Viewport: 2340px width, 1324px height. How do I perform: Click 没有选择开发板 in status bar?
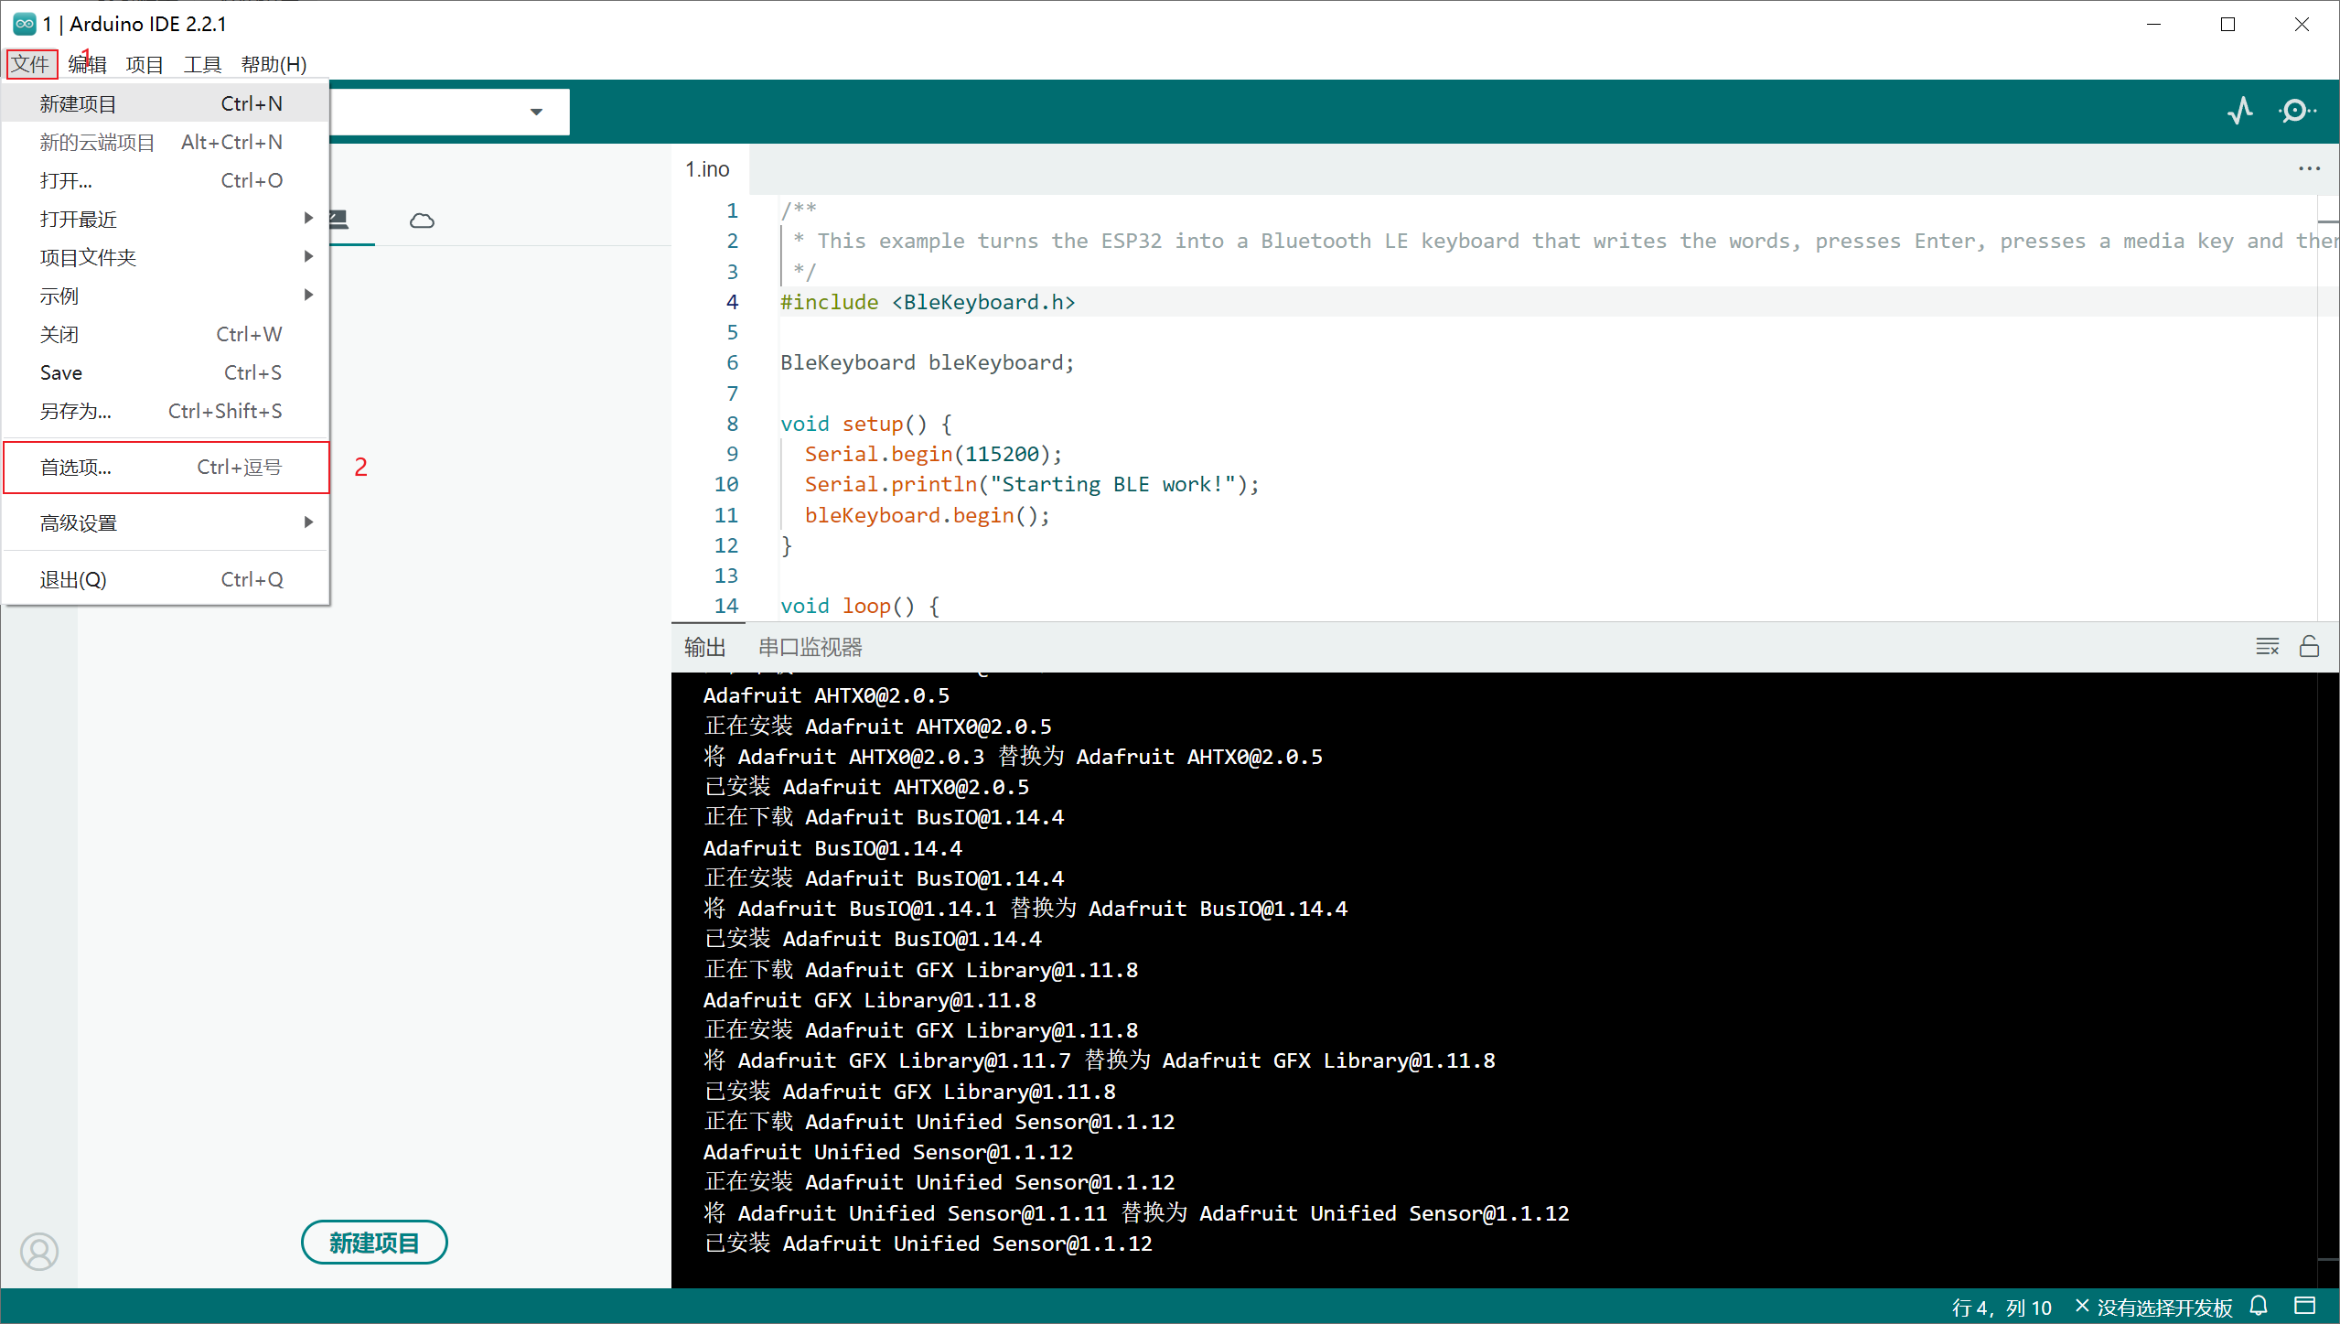click(2154, 1307)
